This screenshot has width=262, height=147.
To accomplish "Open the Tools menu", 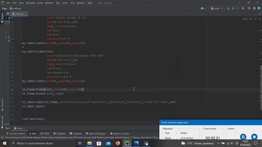I will 65,3.
